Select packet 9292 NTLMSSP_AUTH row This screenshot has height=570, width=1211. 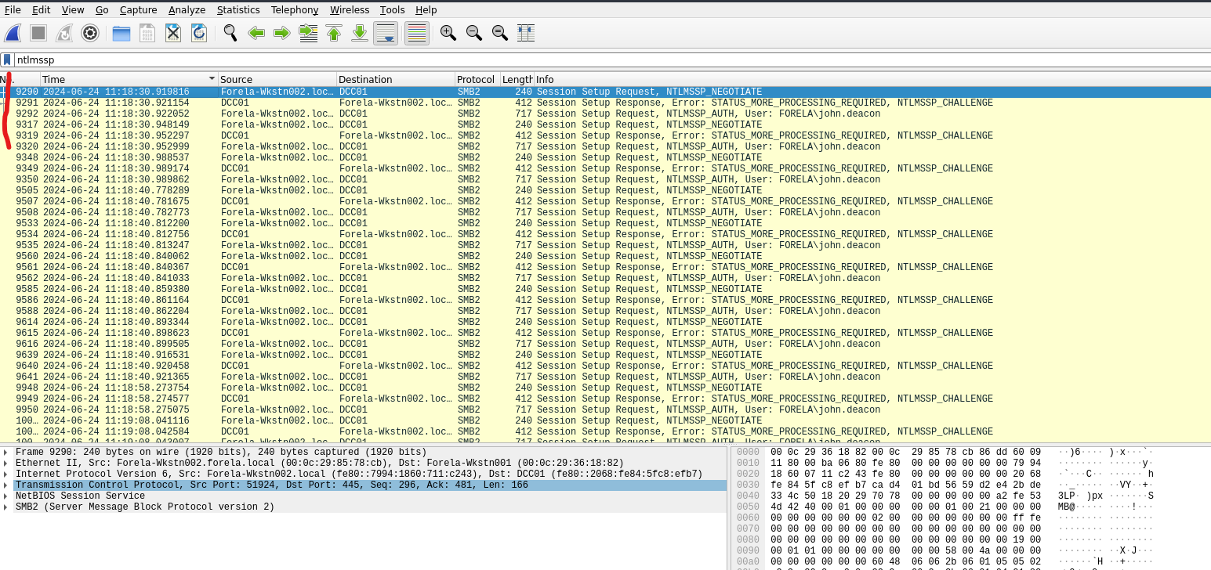pos(605,114)
